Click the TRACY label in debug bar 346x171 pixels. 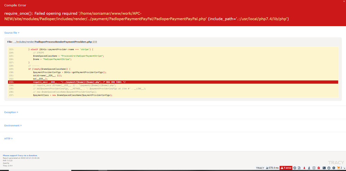[x=260, y=168]
